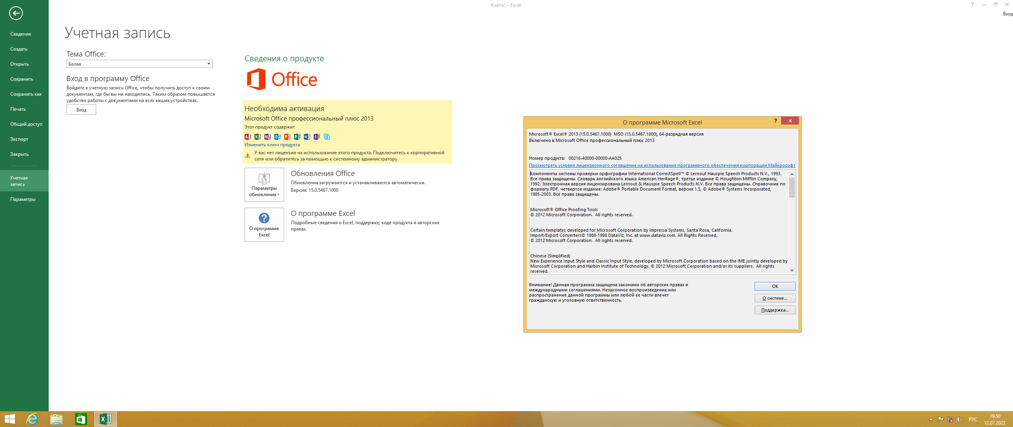Screen dimensions: 1013x427
Task: Click Необходима активация heading
Action: click(284, 109)
